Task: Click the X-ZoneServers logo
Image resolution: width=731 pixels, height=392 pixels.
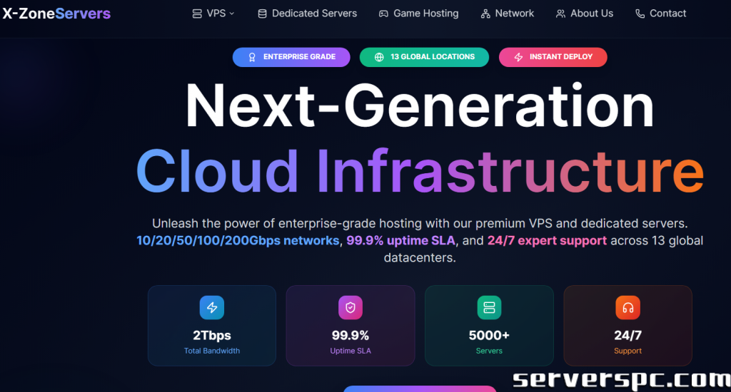Action: pyautogui.click(x=56, y=14)
